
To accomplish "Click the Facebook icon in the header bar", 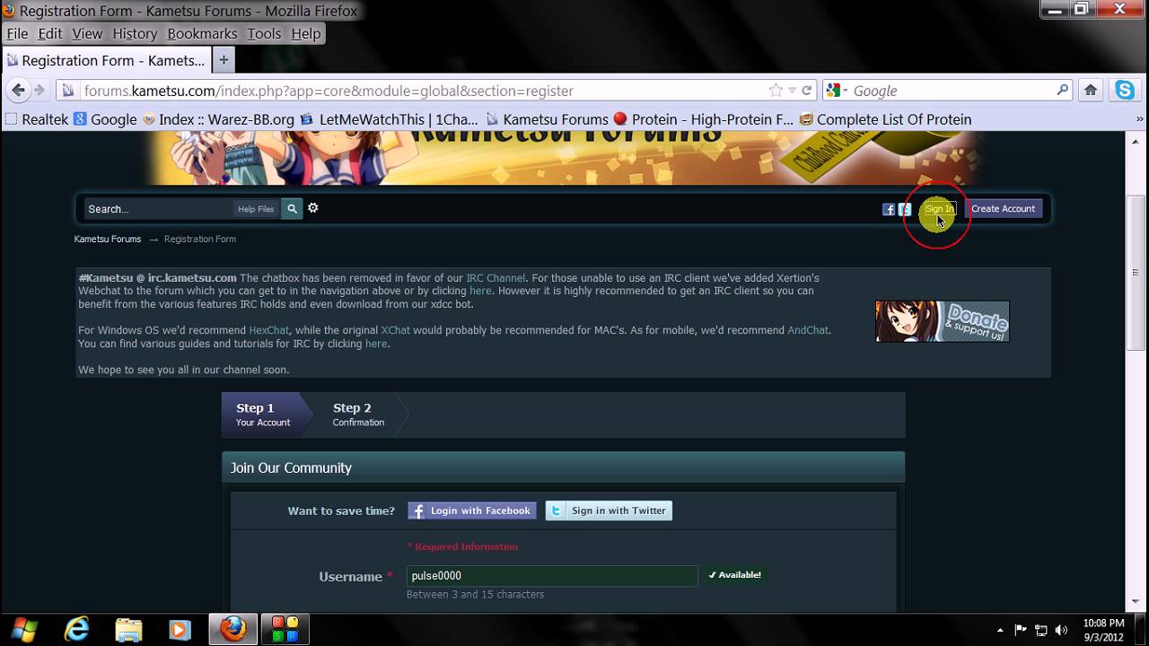I will click(x=889, y=209).
